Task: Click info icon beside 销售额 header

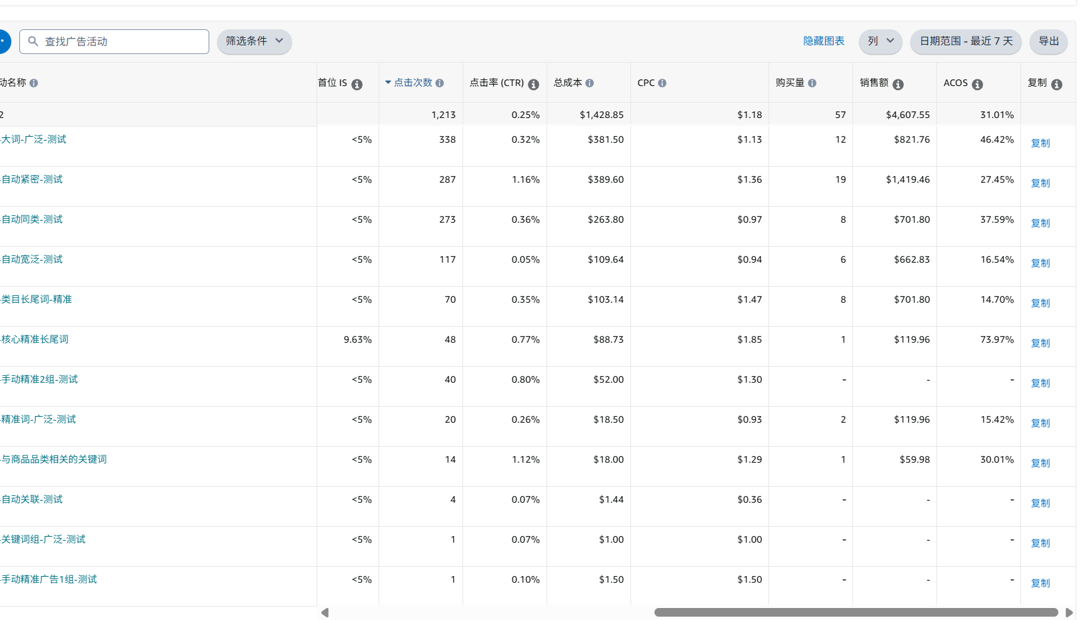Action: pyautogui.click(x=898, y=85)
